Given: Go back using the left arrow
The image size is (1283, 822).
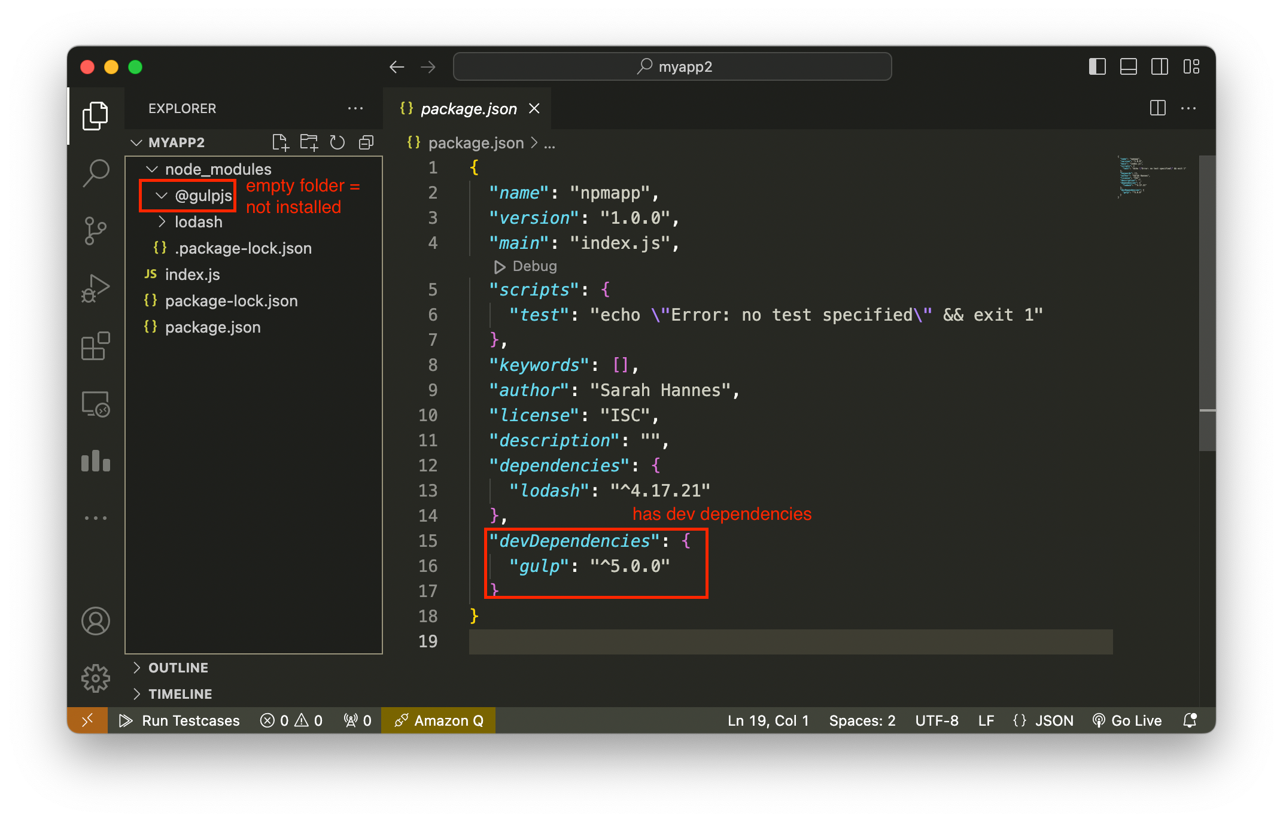Looking at the screenshot, I should tap(397, 66).
